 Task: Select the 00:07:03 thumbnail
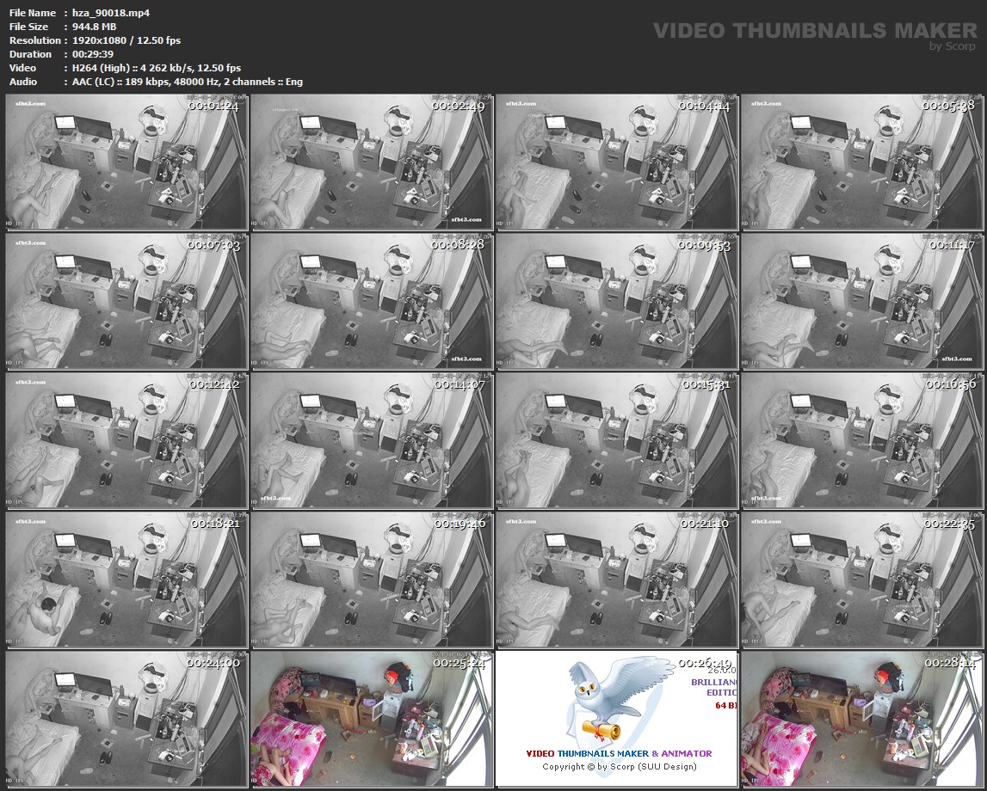tap(126, 301)
